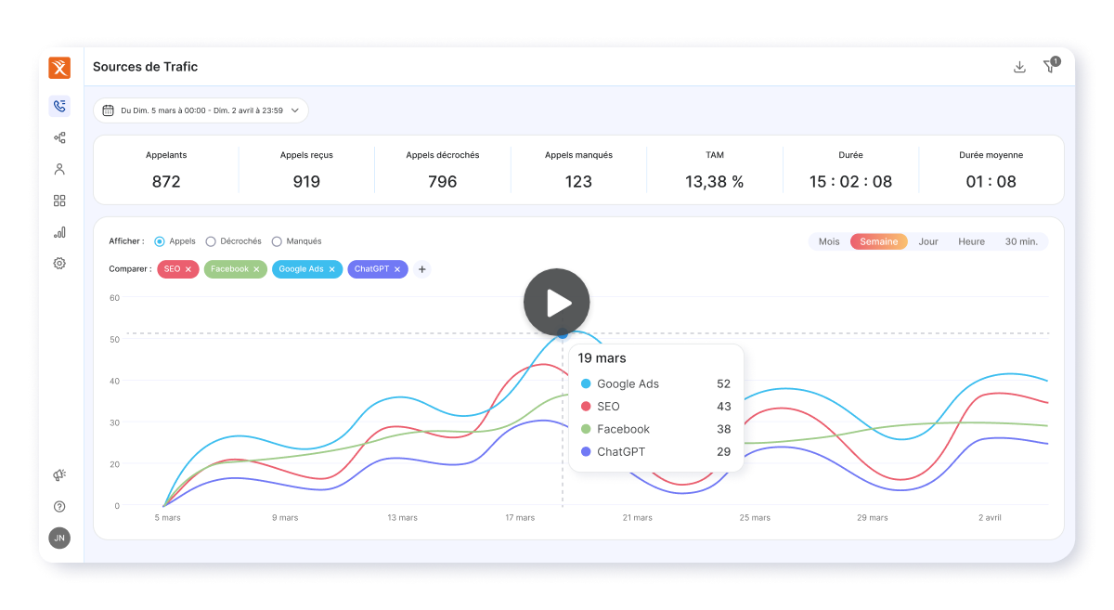Expand the help menu via the question mark

[59, 506]
